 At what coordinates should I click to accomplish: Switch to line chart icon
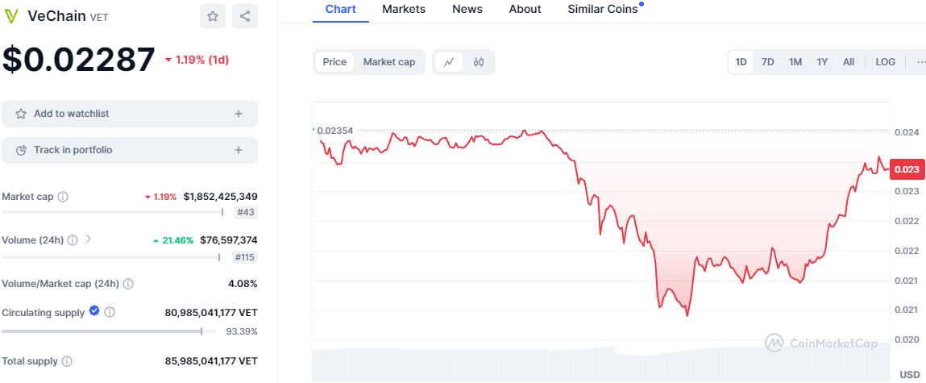(449, 62)
